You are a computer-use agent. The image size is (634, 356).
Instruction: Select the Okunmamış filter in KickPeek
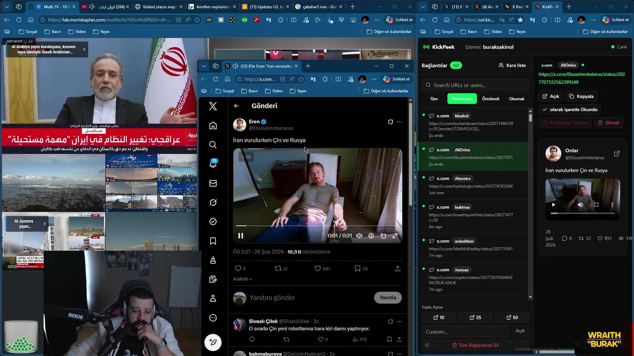(462, 99)
